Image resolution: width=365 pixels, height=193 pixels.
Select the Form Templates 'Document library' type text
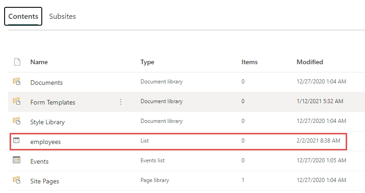click(x=162, y=101)
